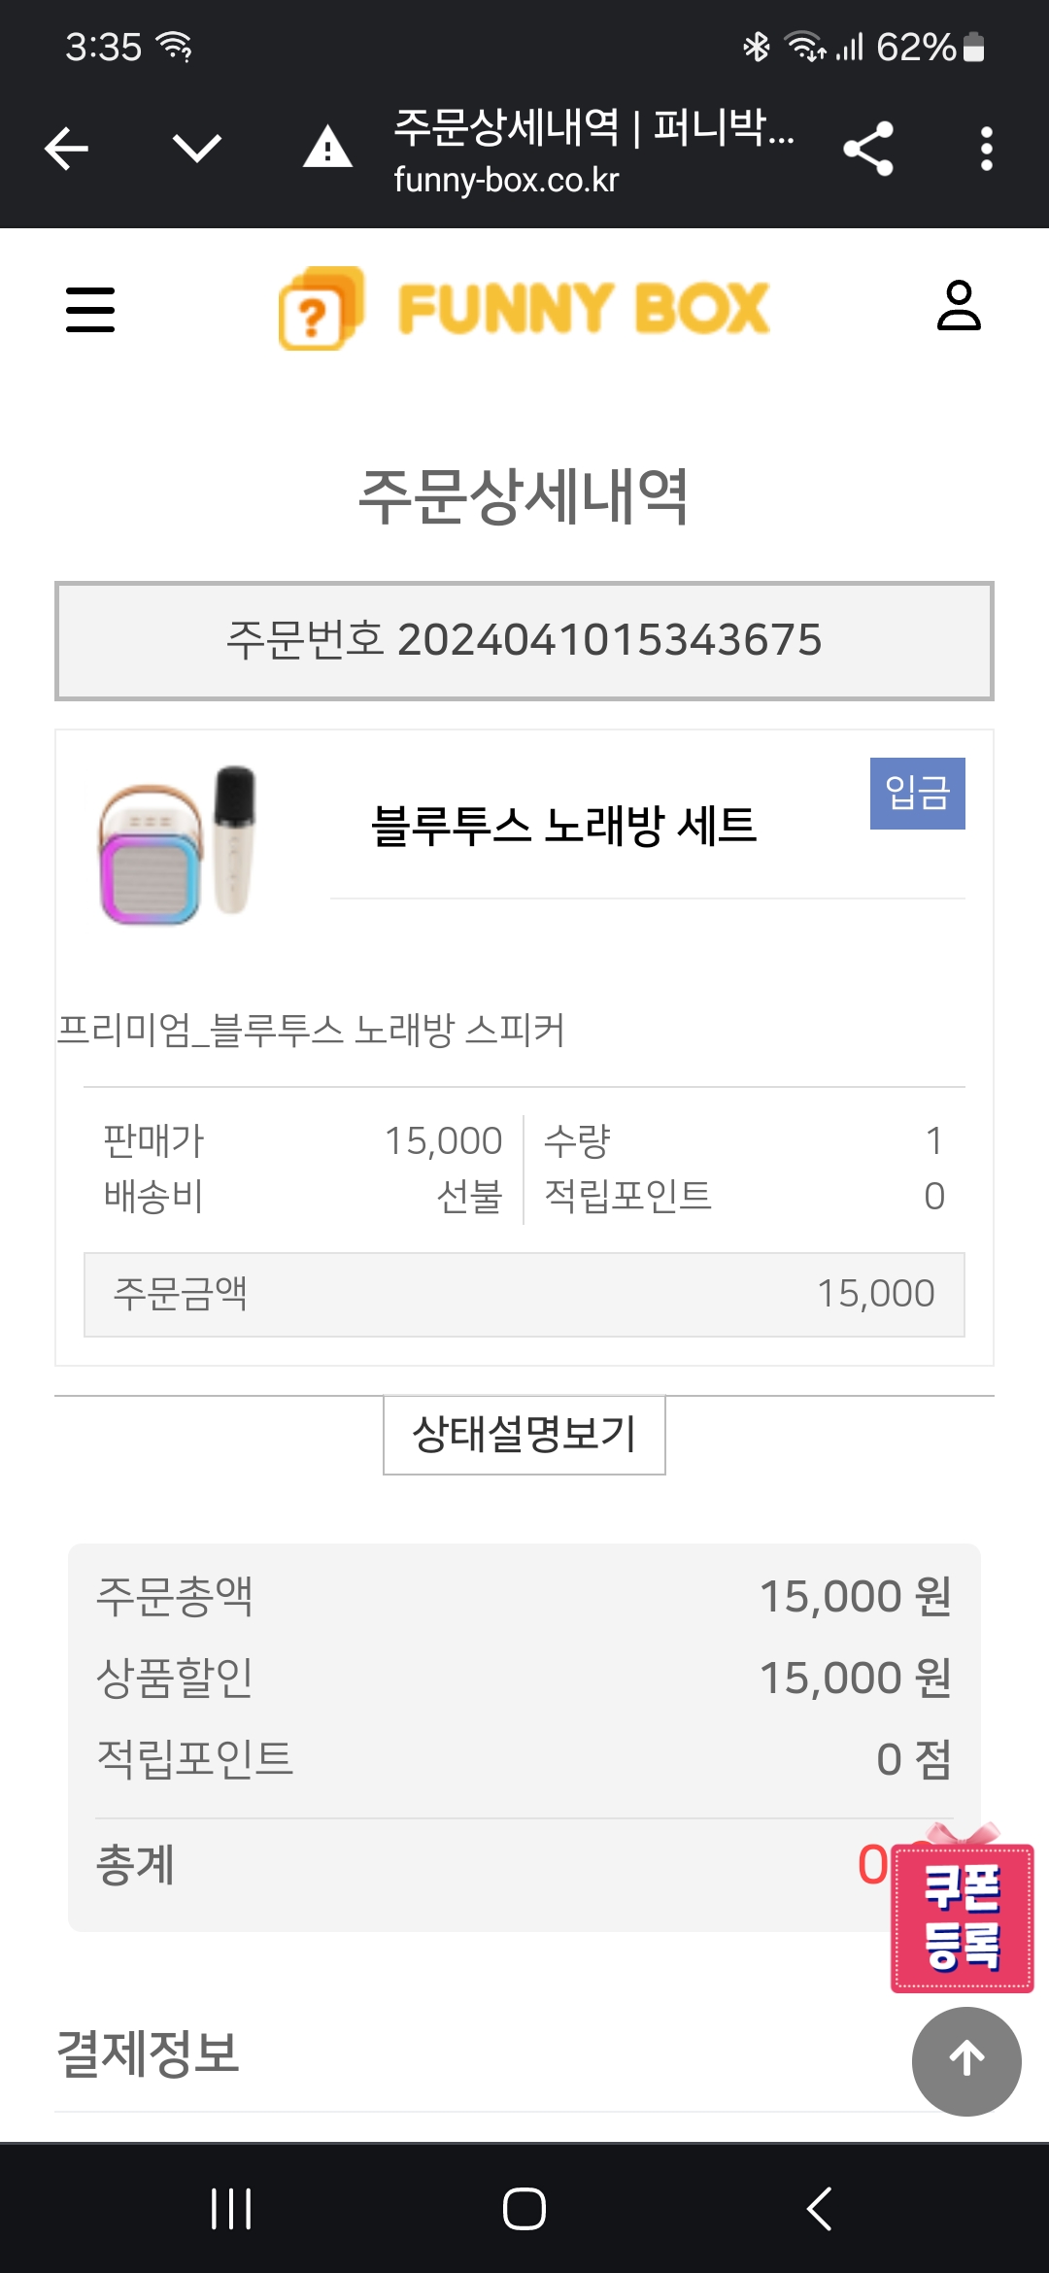Open the user account profile

point(959,306)
